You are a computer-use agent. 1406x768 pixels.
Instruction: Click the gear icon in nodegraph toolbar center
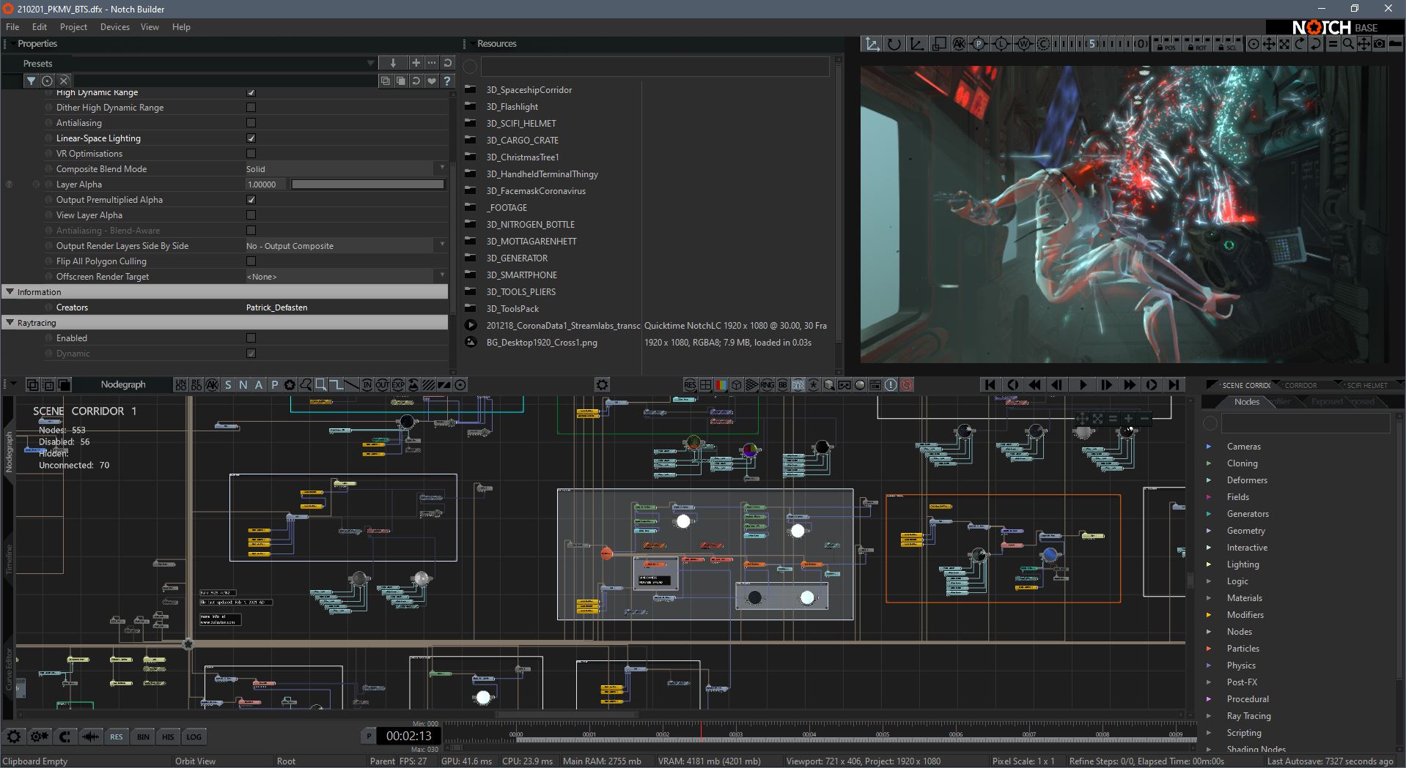(x=602, y=385)
